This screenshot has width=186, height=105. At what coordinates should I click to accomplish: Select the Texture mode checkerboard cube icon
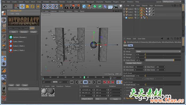pos(4,25)
